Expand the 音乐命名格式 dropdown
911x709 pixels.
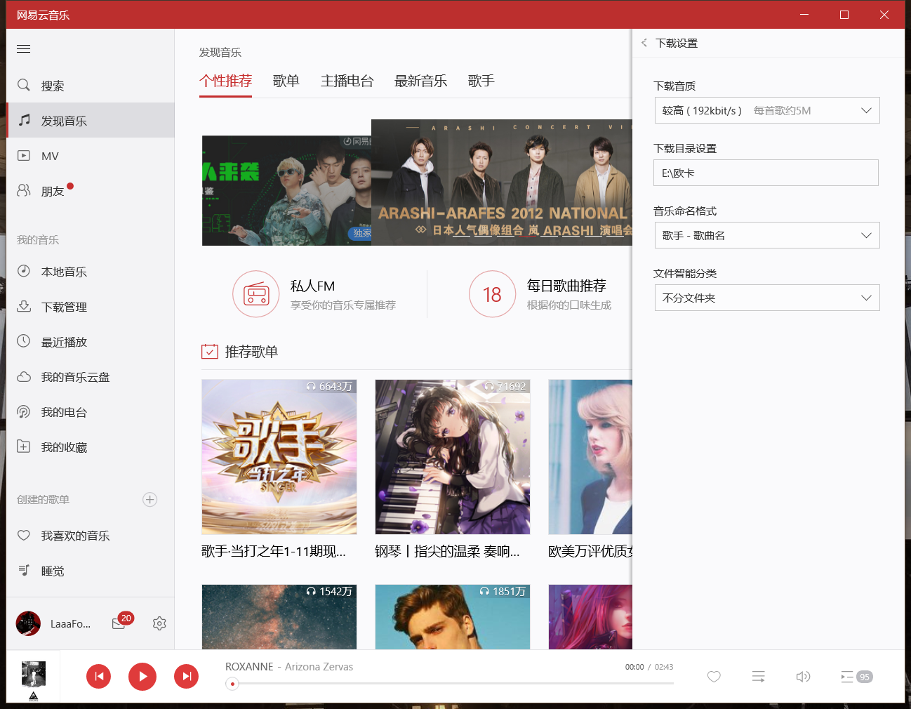click(x=767, y=235)
